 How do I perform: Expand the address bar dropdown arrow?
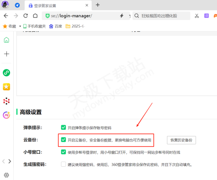tap(128, 16)
